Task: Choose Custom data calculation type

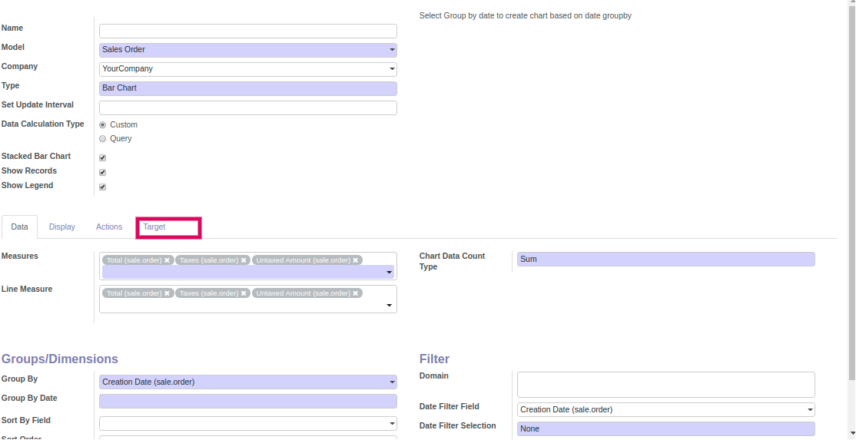Action: pos(103,124)
